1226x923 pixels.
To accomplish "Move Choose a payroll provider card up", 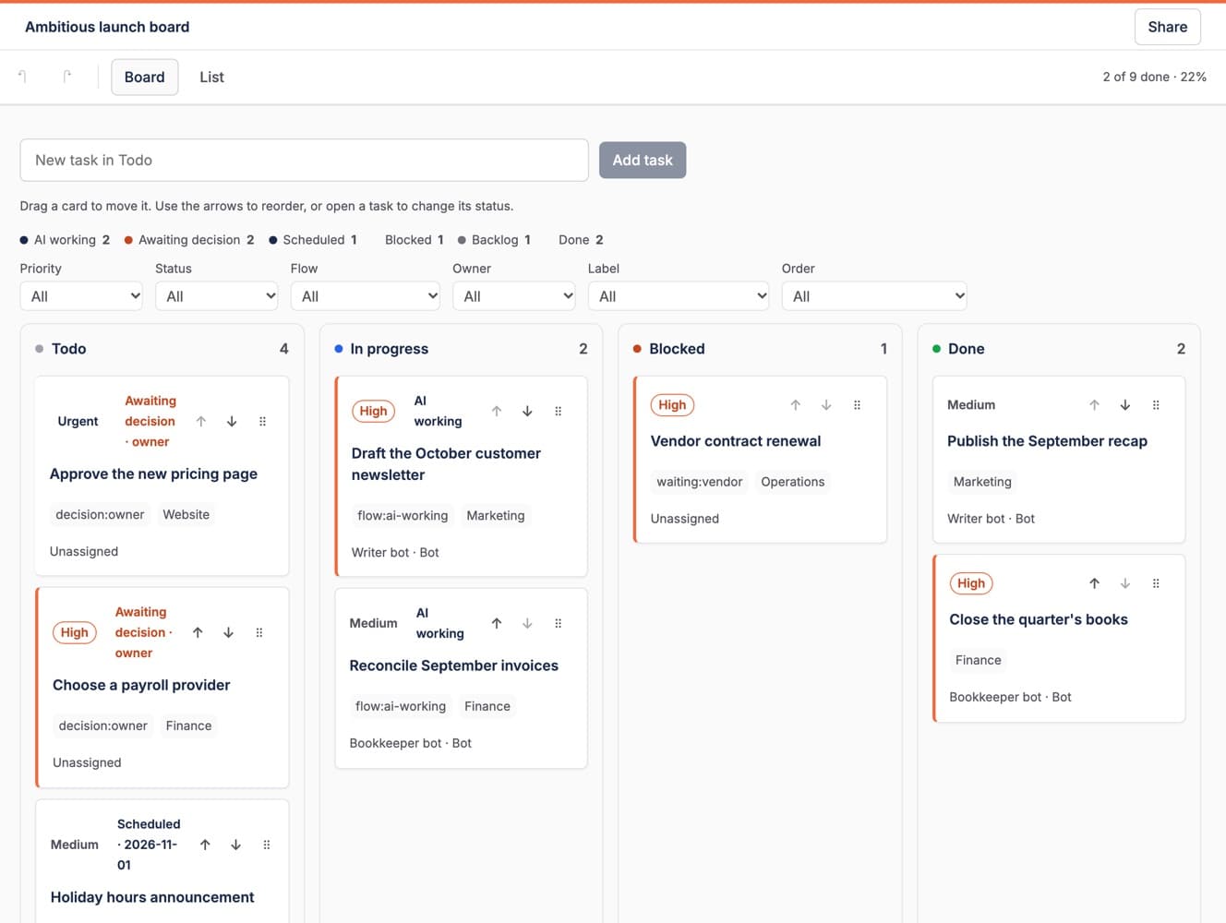I will [x=198, y=633].
